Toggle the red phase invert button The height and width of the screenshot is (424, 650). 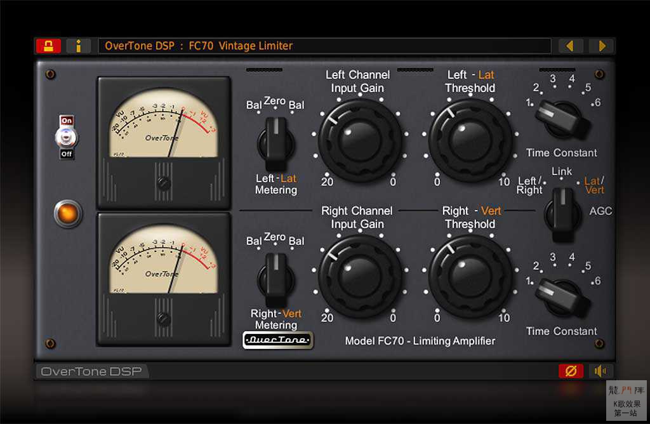571,371
